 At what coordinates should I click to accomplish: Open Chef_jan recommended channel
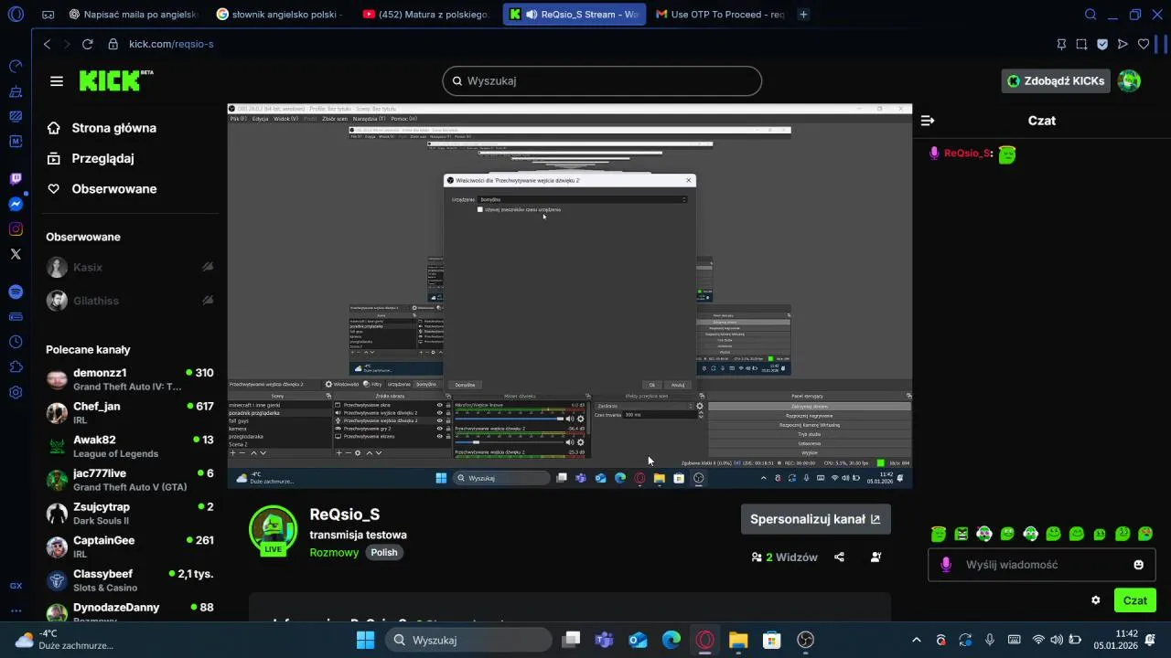pos(130,413)
